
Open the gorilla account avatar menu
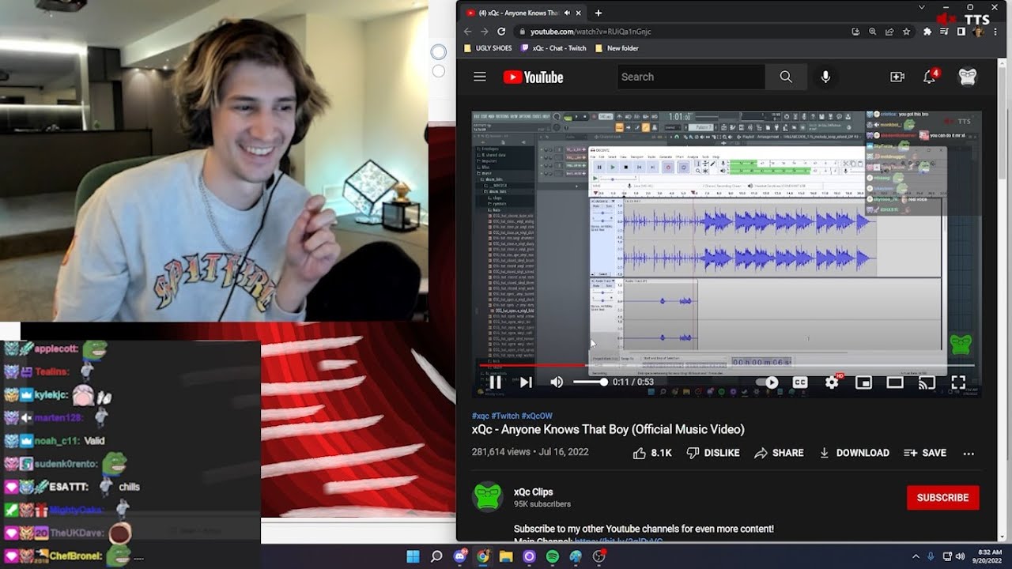pyautogui.click(x=968, y=77)
